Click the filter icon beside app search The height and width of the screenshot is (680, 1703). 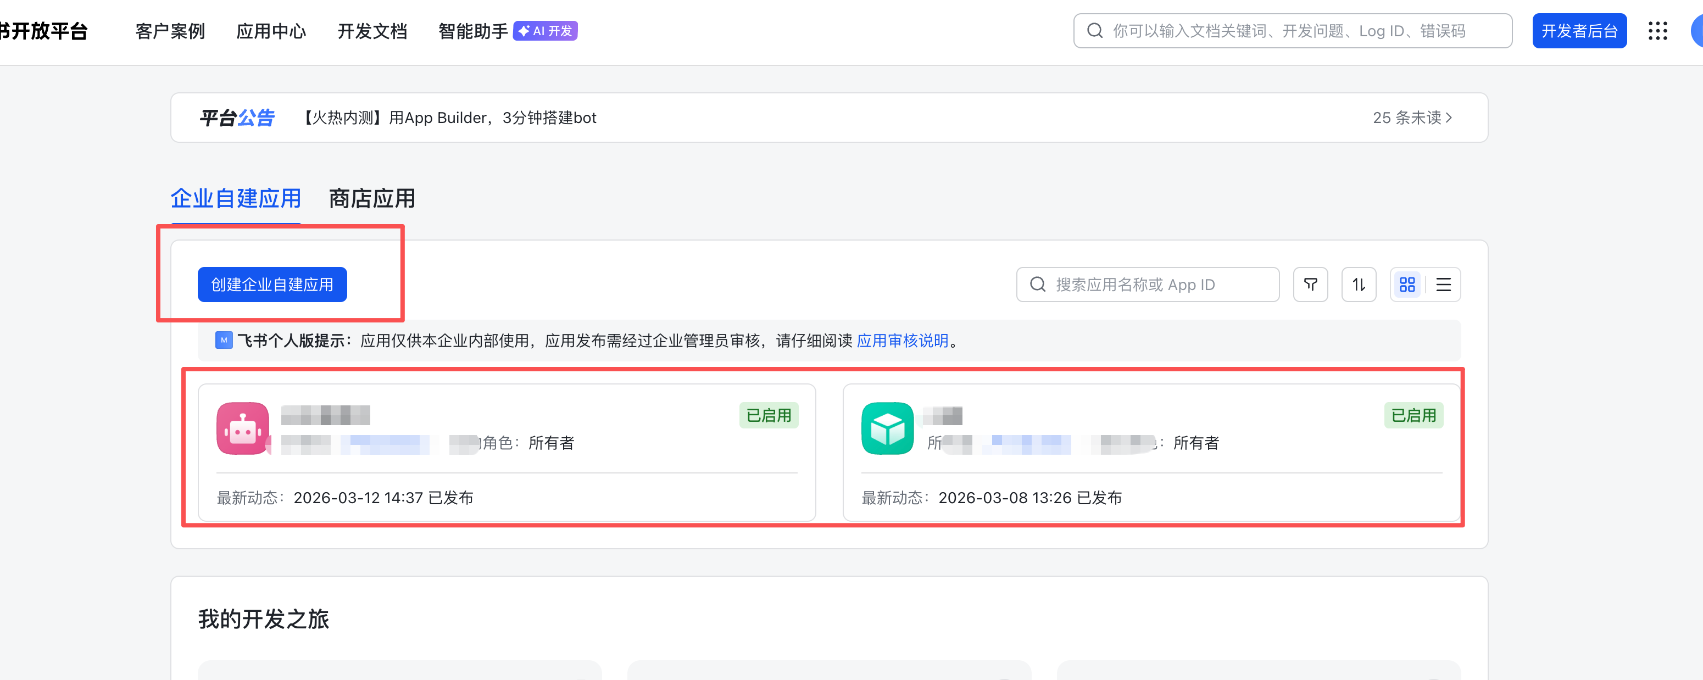pos(1310,285)
